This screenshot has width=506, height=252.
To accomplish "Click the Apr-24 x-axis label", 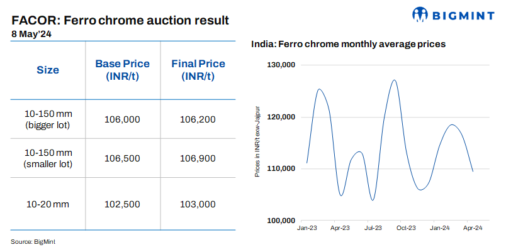I will (473, 227).
